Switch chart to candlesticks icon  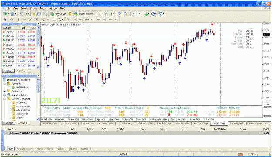[107, 13]
